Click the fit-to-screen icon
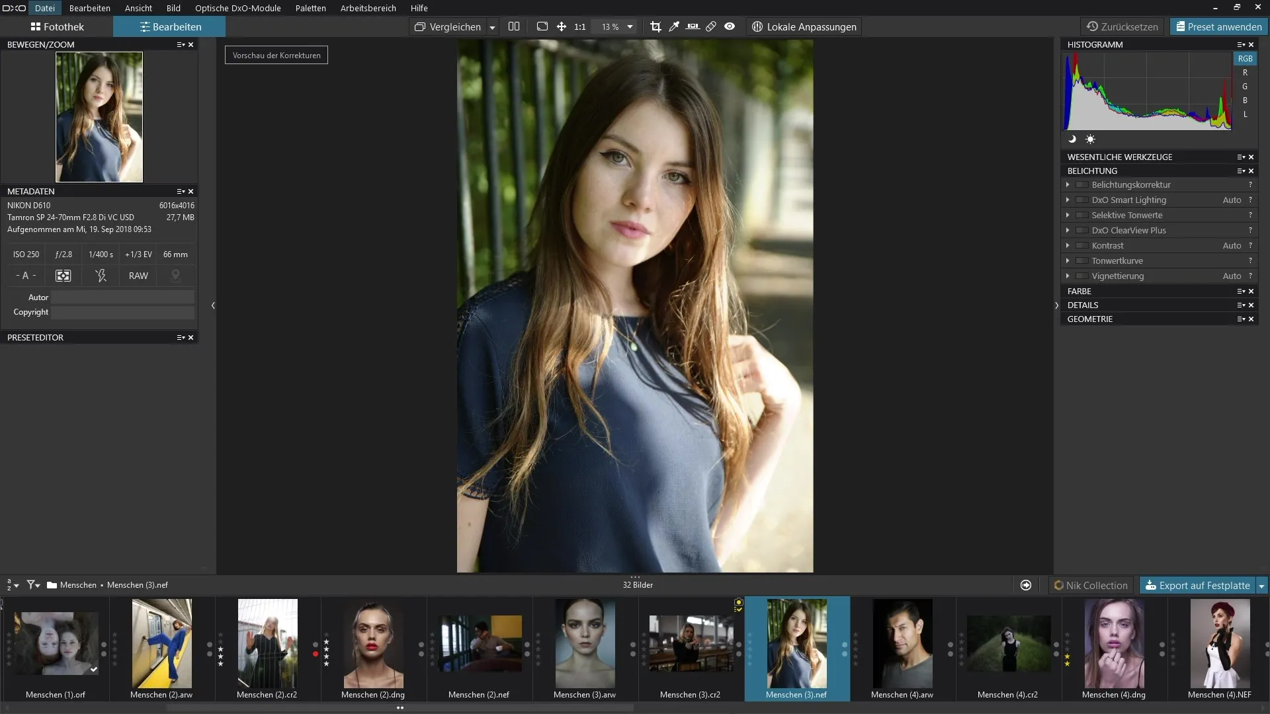The height and width of the screenshot is (714, 1270). click(x=542, y=26)
